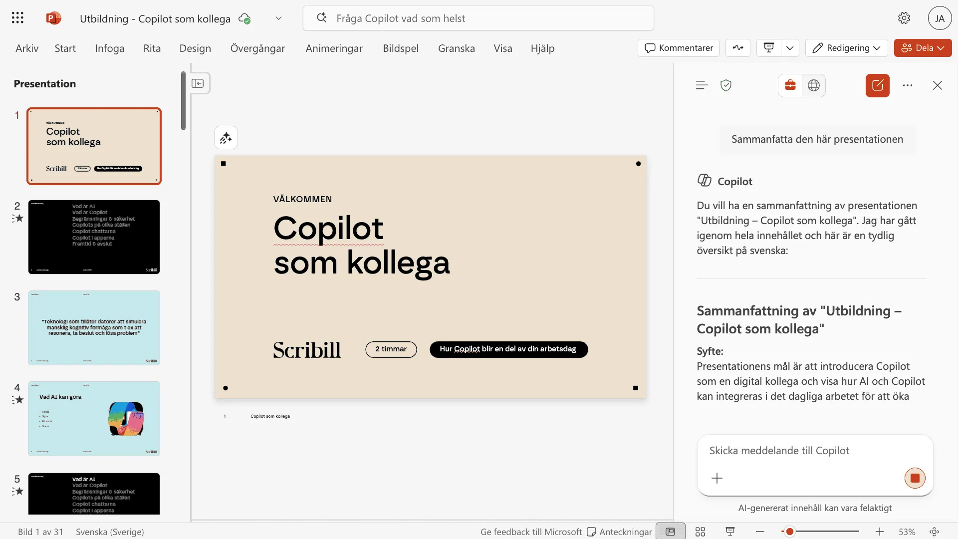Viewport: 958px width, 539px height.
Task: Click the cloud save status icon
Action: tap(244, 18)
